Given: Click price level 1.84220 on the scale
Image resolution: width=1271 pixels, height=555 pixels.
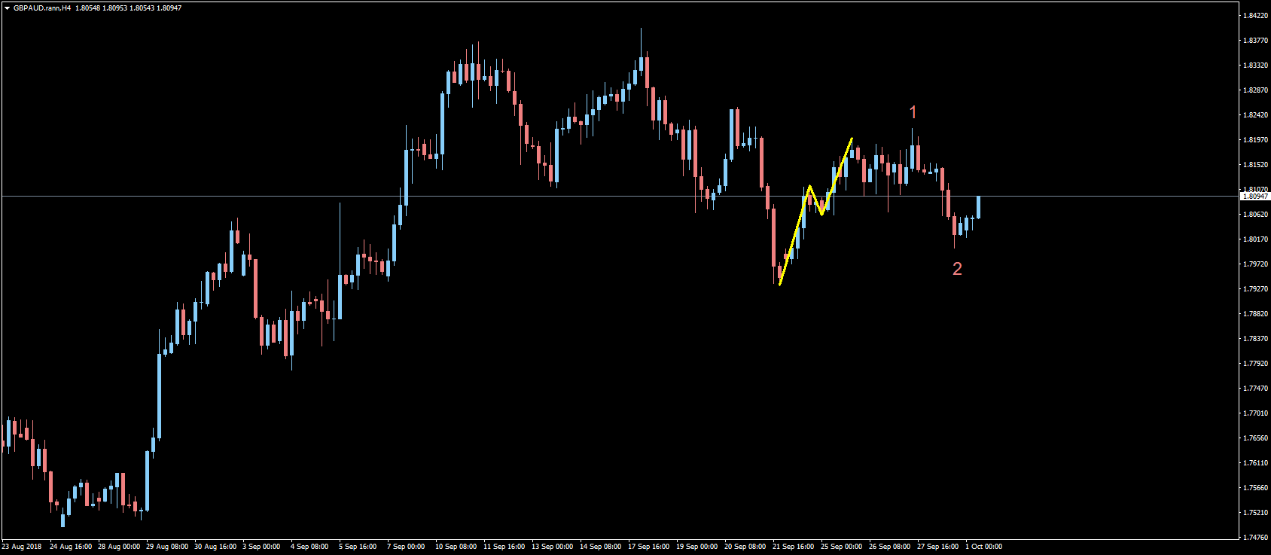Looking at the screenshot, I should 1255,16.
